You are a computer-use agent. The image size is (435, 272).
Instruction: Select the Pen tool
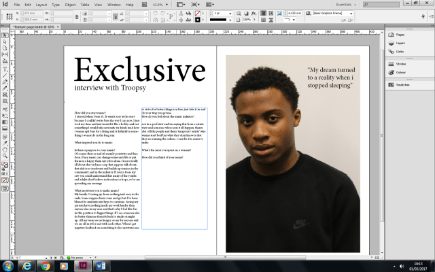click(5, 82)
